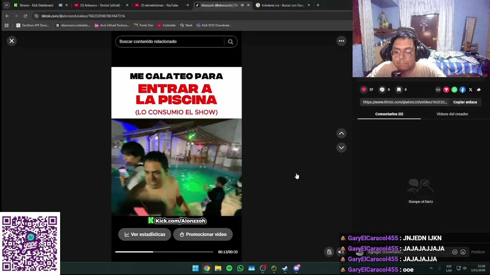Reload the page in Chrome
The image size is (490, 275).
(x=25, y=16)
